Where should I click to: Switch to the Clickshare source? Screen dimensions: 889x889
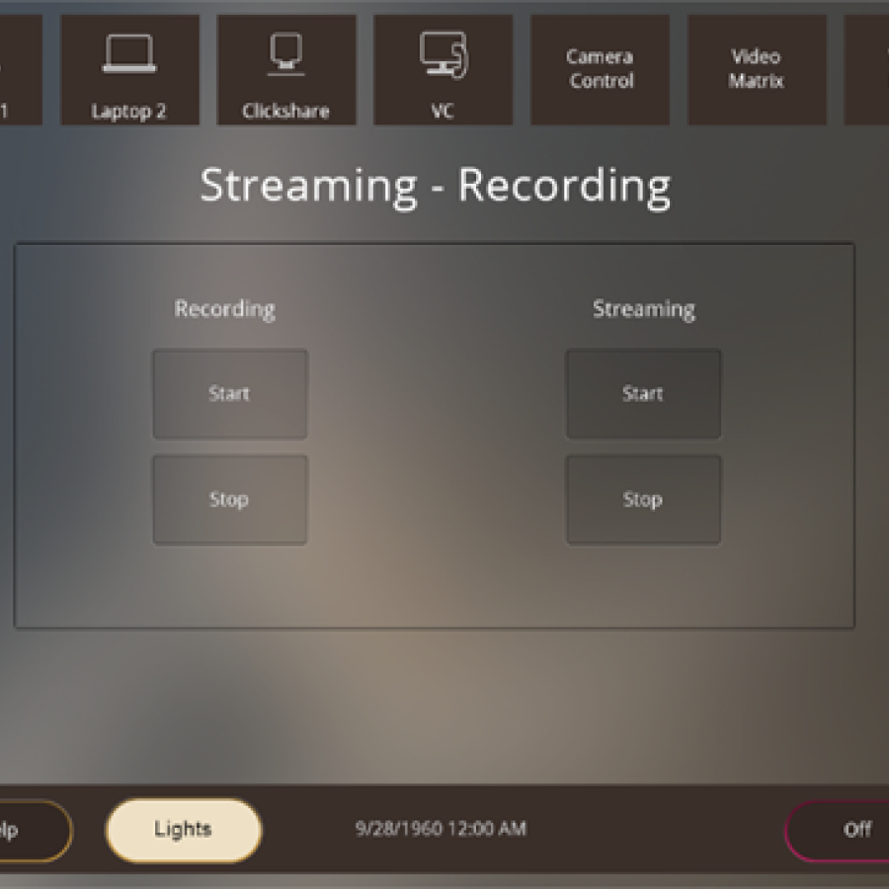click(286, 70)
